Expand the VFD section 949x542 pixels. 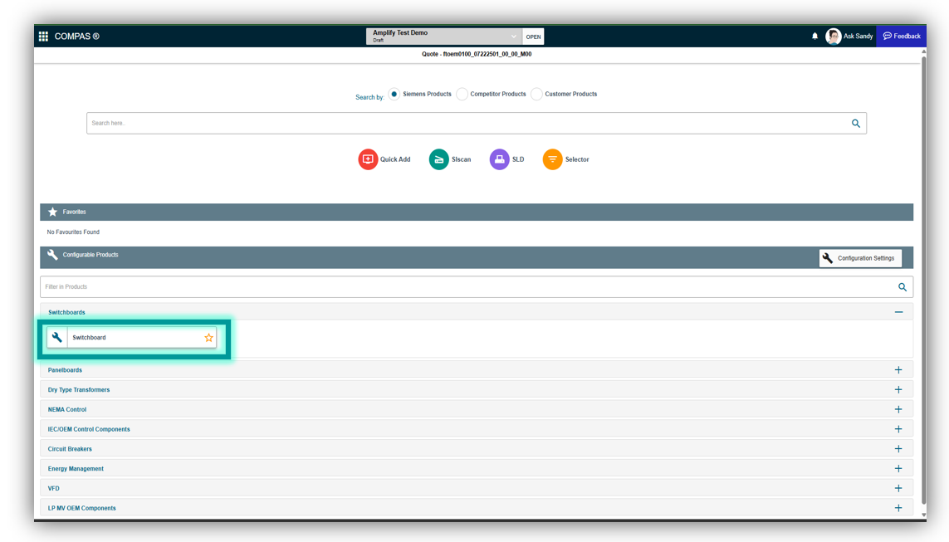click(898, 488)
